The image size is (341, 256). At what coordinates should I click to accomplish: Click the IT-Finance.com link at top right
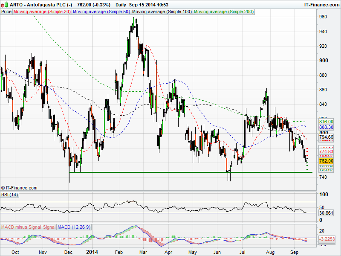click(x=321, y=5)
